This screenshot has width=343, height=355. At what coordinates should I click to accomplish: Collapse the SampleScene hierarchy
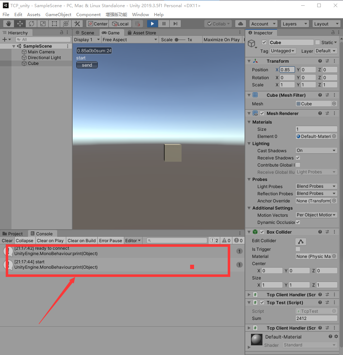click(x=14, y=46)
